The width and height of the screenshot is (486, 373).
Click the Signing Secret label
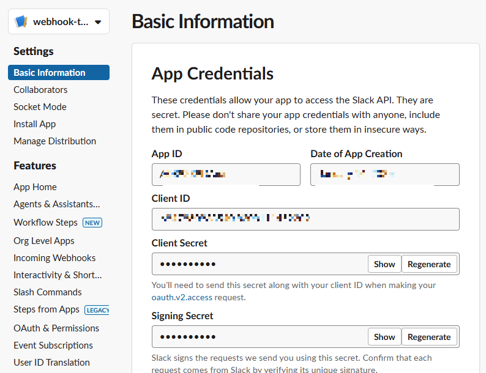[182, 316]
